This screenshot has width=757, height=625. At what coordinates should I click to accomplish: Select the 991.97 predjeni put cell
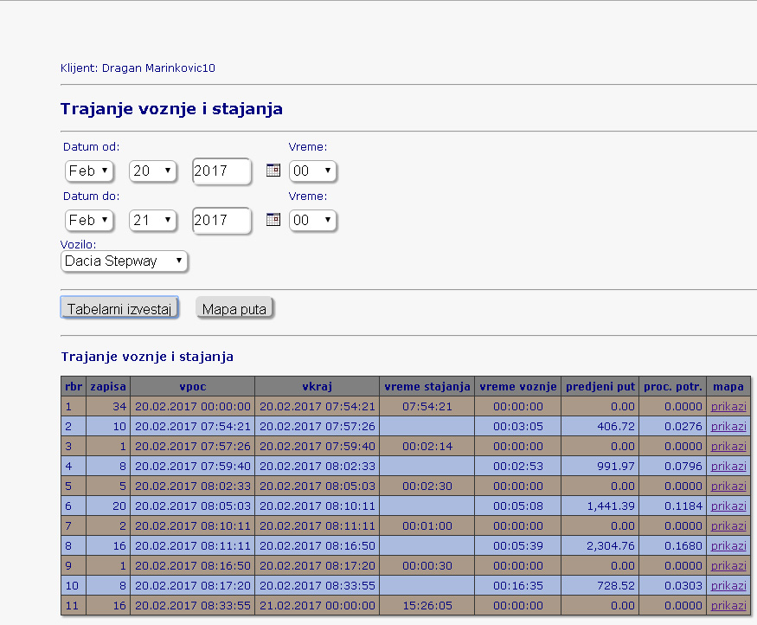(x=600, y=466)
